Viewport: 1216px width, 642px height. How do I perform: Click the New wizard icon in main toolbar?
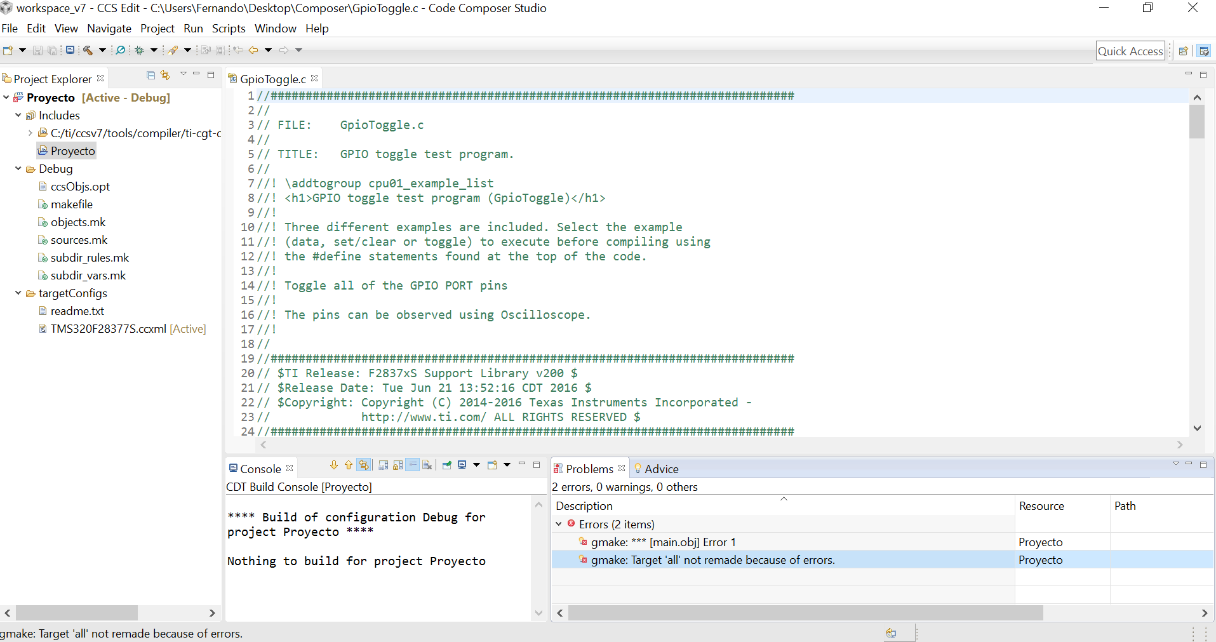coord(8,50)
